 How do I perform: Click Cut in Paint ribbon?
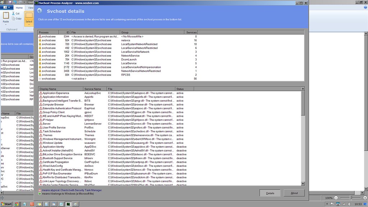pos(16,13)
